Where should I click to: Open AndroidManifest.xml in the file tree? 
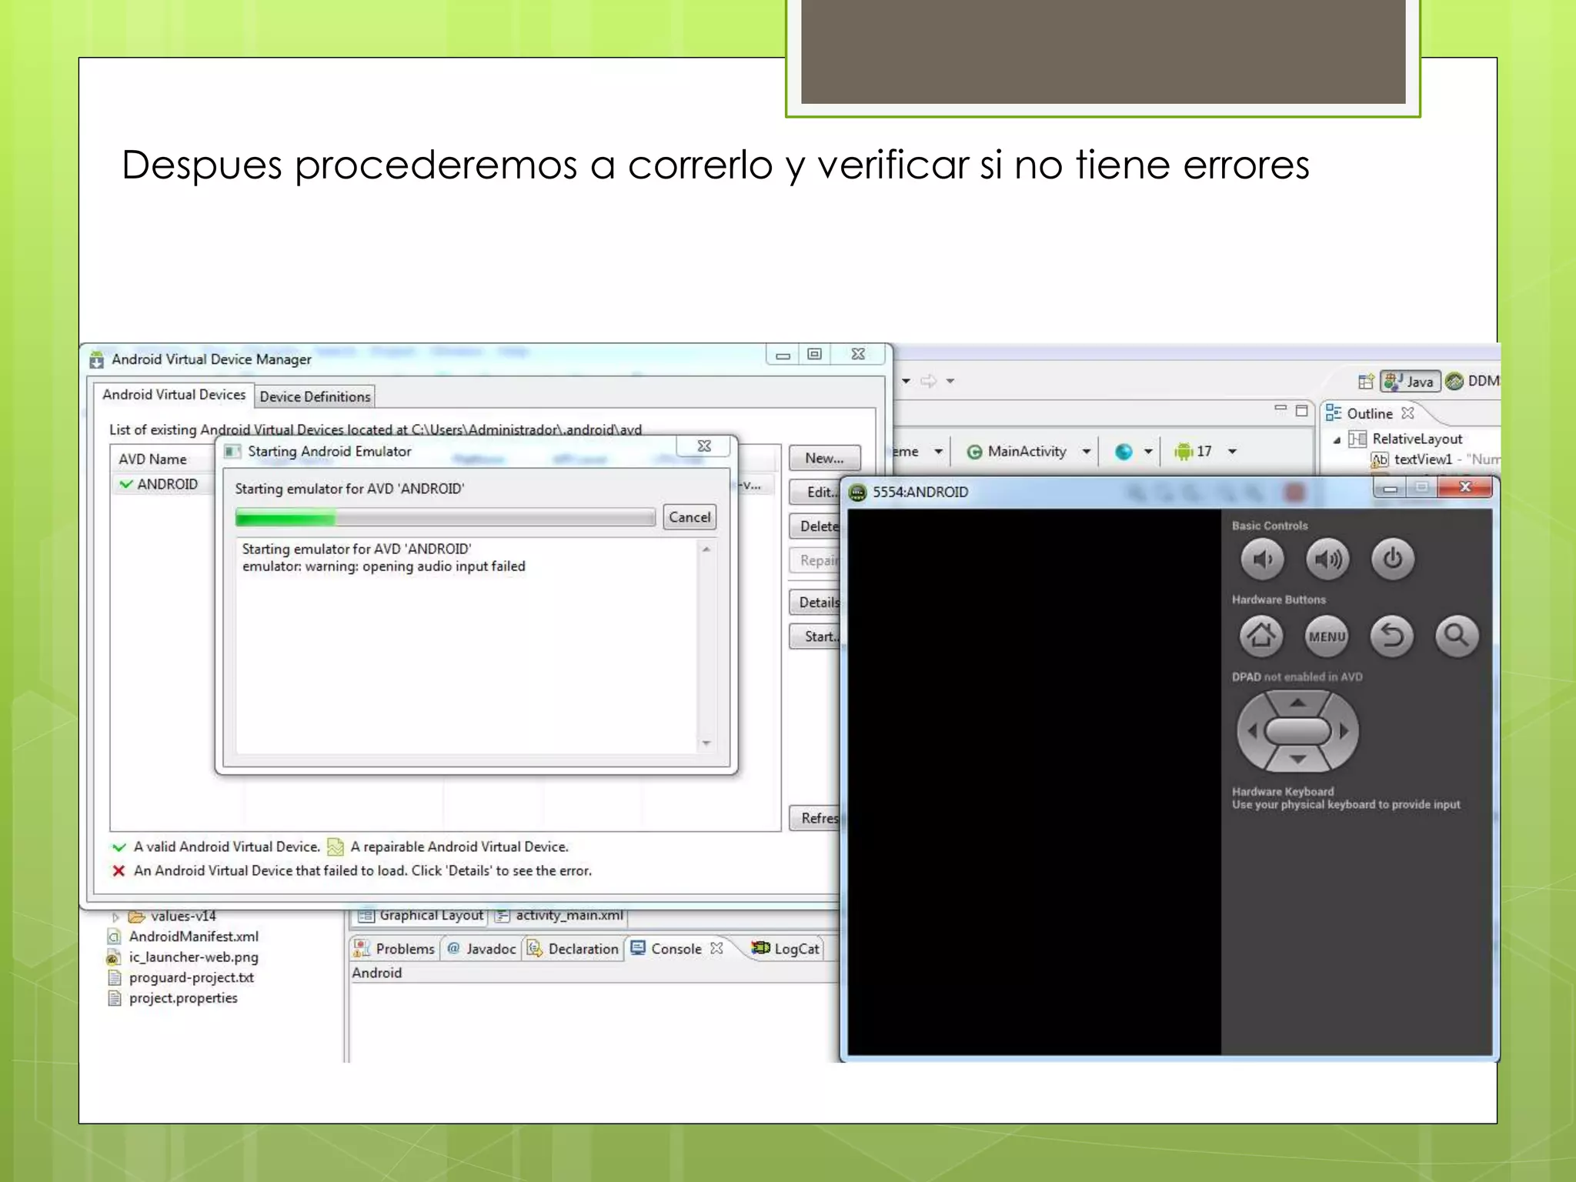point(193,937)
